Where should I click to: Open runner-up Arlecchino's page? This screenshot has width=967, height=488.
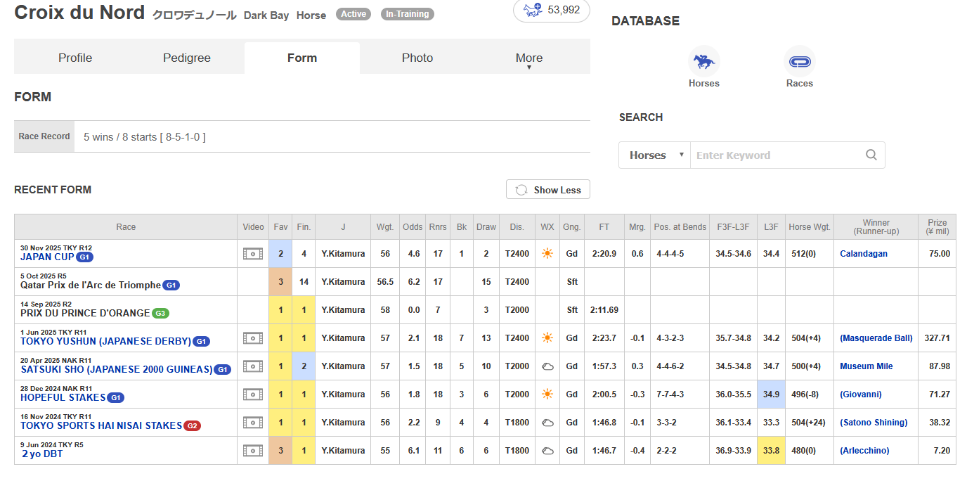pyautogui.click(x=864, y=451)
